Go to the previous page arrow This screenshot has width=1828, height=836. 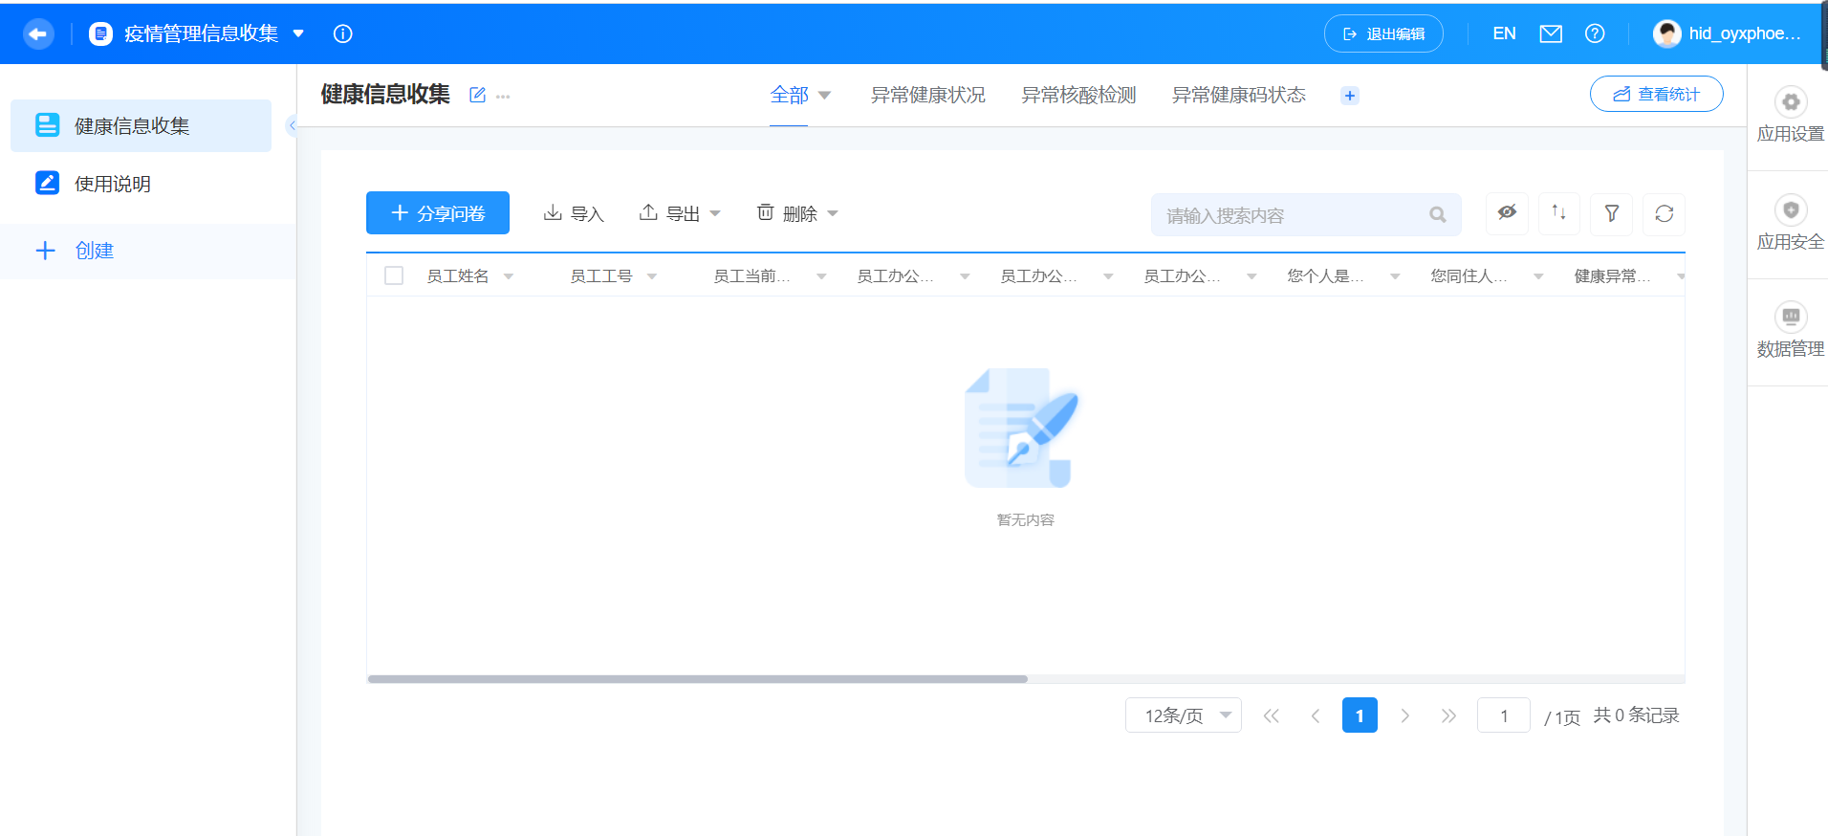point(1316,715)
